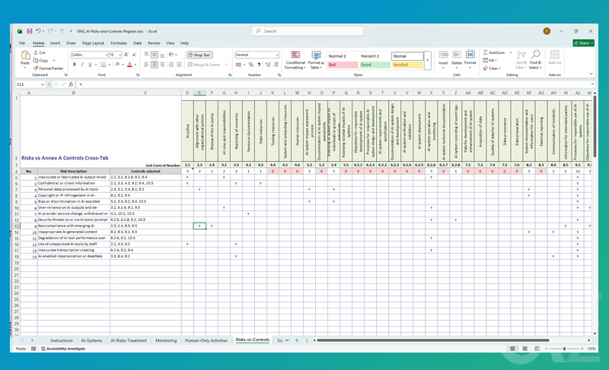Open the Calibri font name dropdown
Viewport: 609px width, 370px height.
(x=106, y=55)
